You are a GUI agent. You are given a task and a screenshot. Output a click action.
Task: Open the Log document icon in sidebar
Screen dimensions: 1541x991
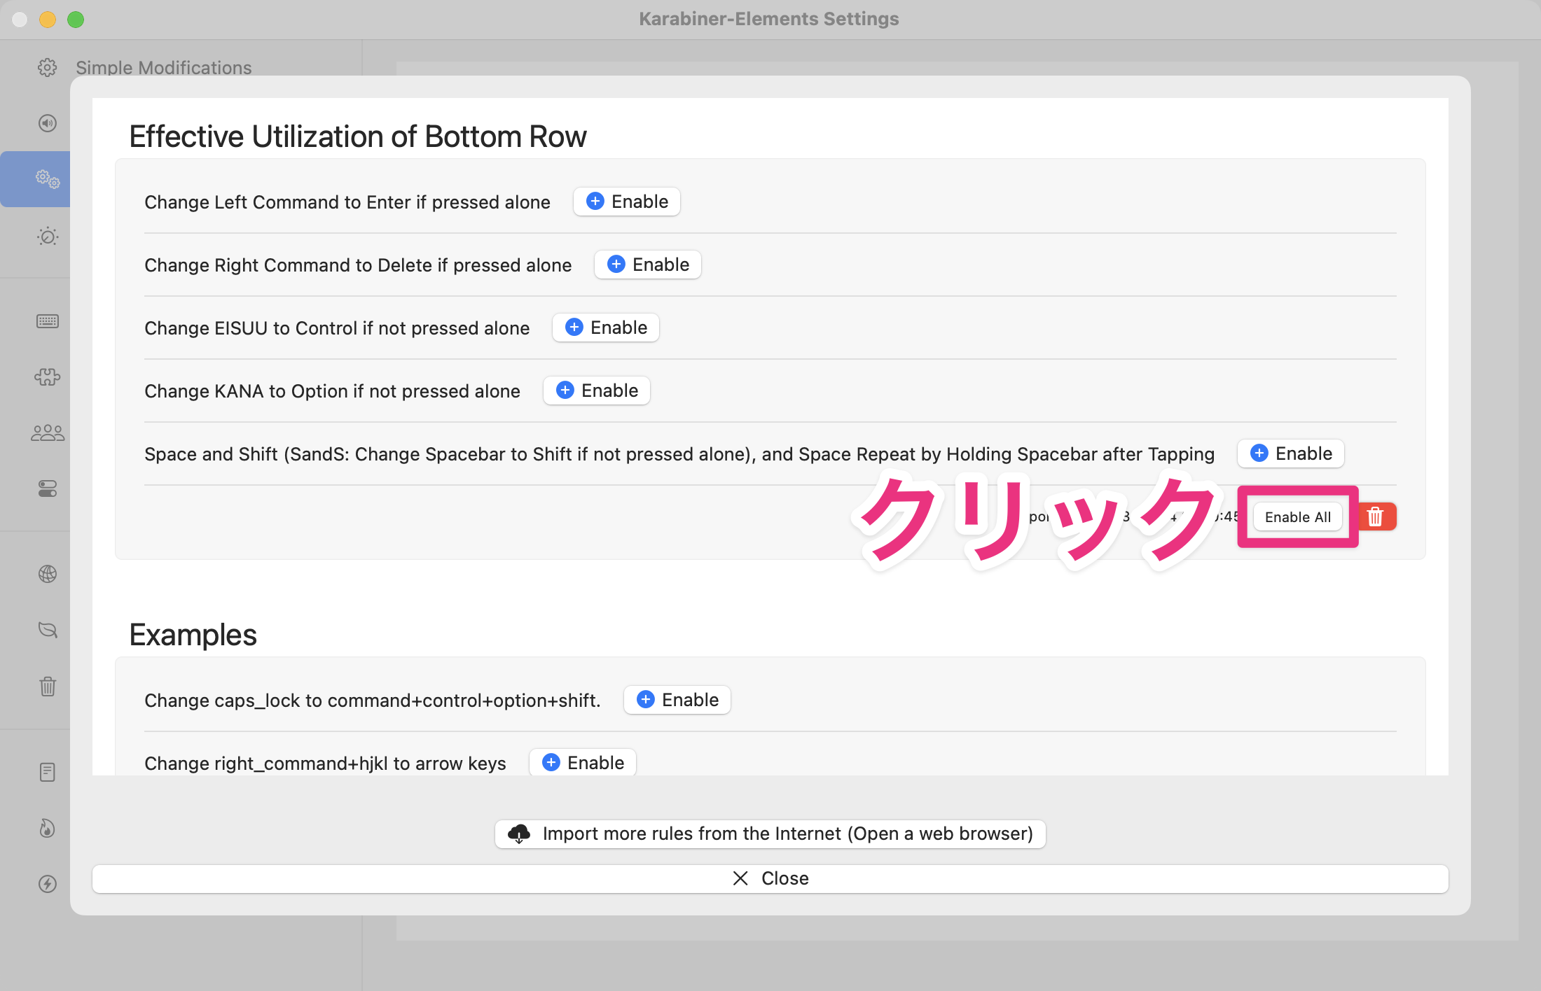(x=47, y=772)
